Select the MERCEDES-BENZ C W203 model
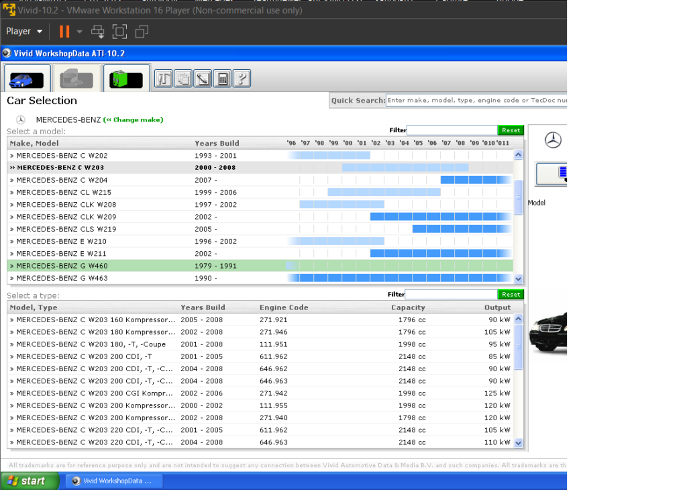Viewport: 687px width, 490px height. tap(260, 167)
